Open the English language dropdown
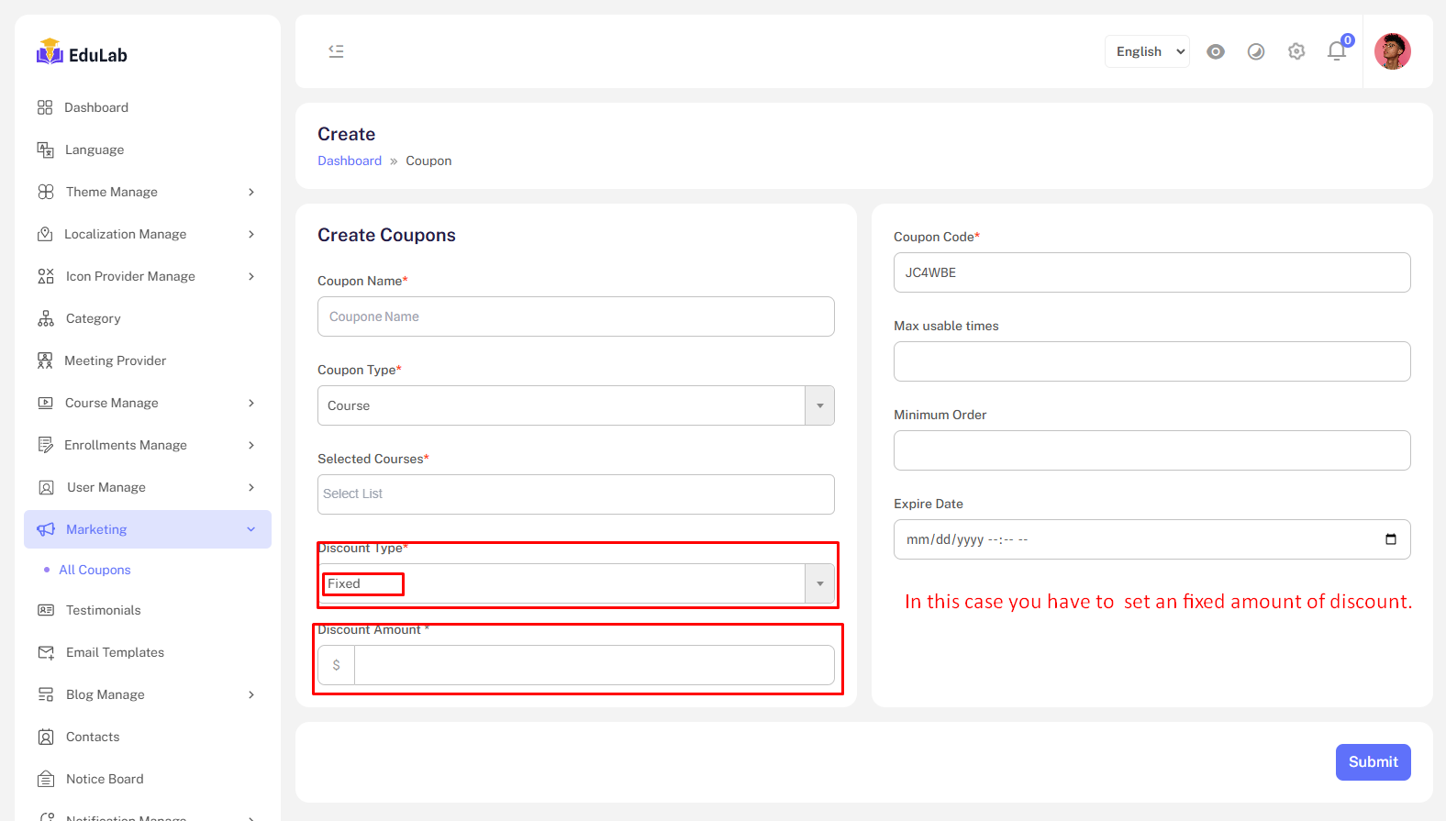Screen dimensions: 1446x821 click(1147, 51)
